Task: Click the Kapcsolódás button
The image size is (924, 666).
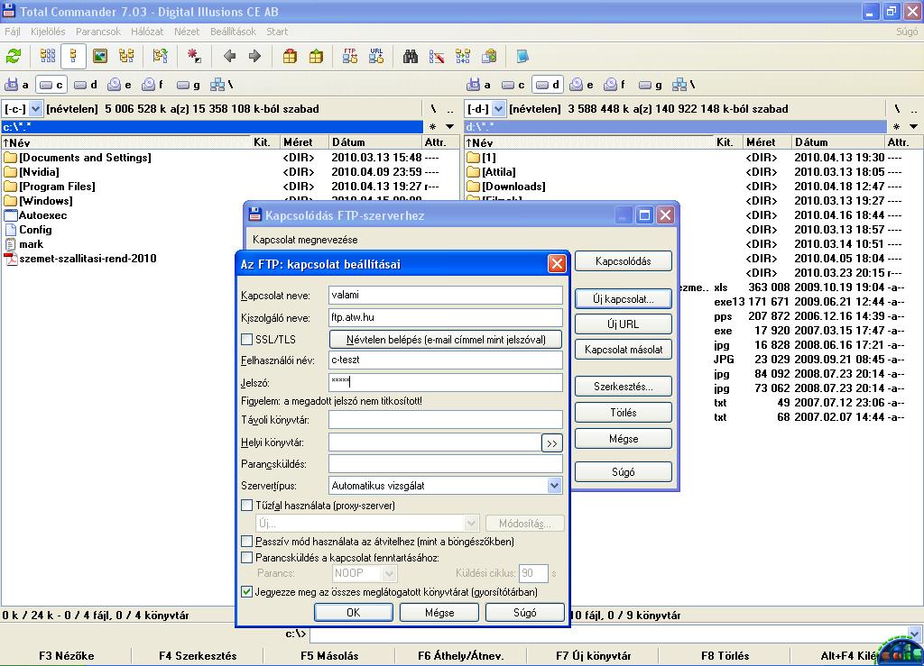Action: [x=623, y=261]
